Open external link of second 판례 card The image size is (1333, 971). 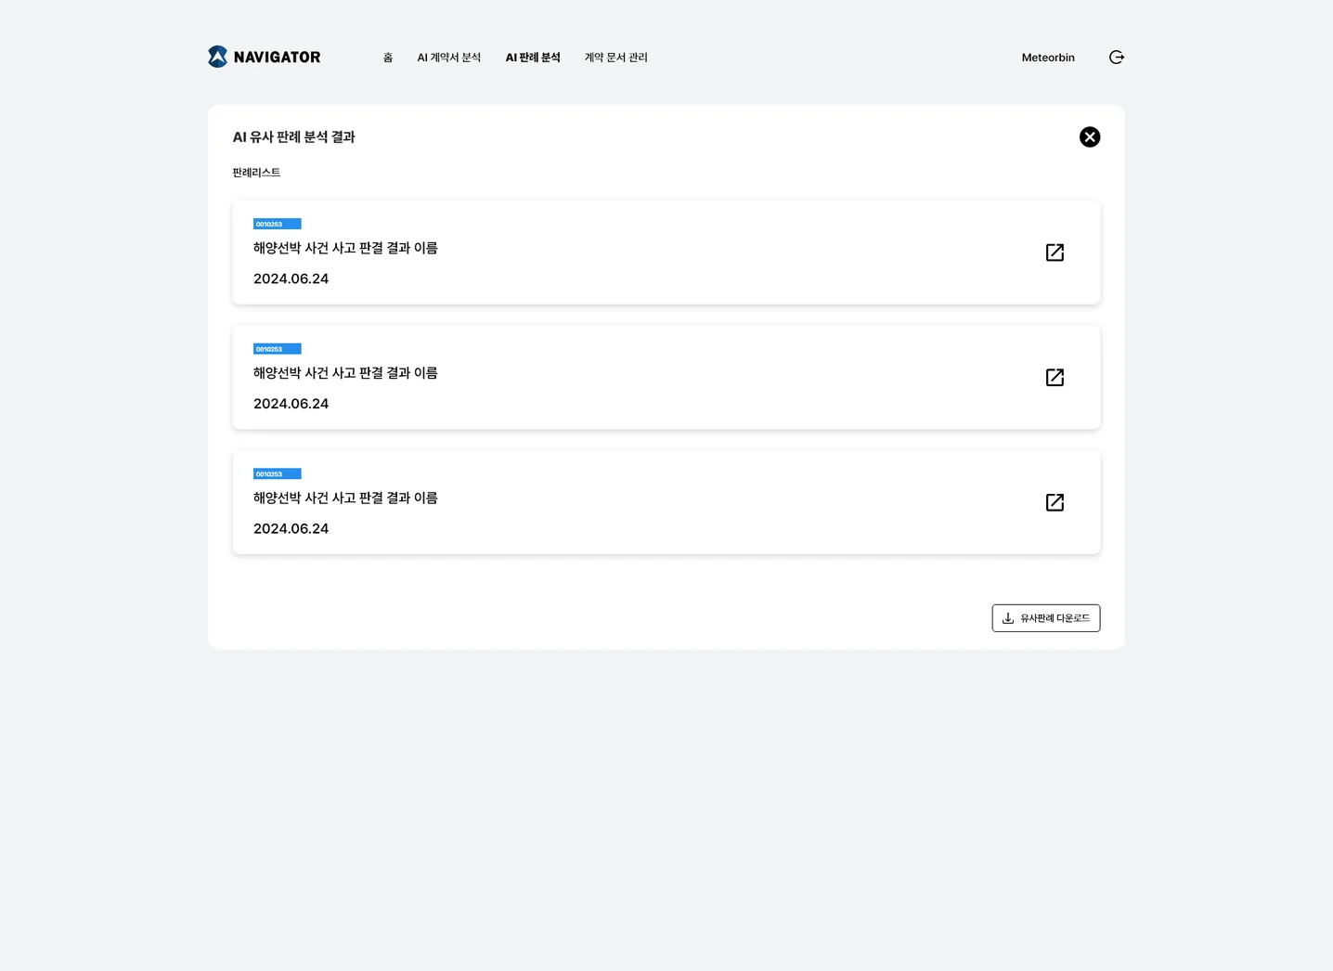pos(1055,378)
